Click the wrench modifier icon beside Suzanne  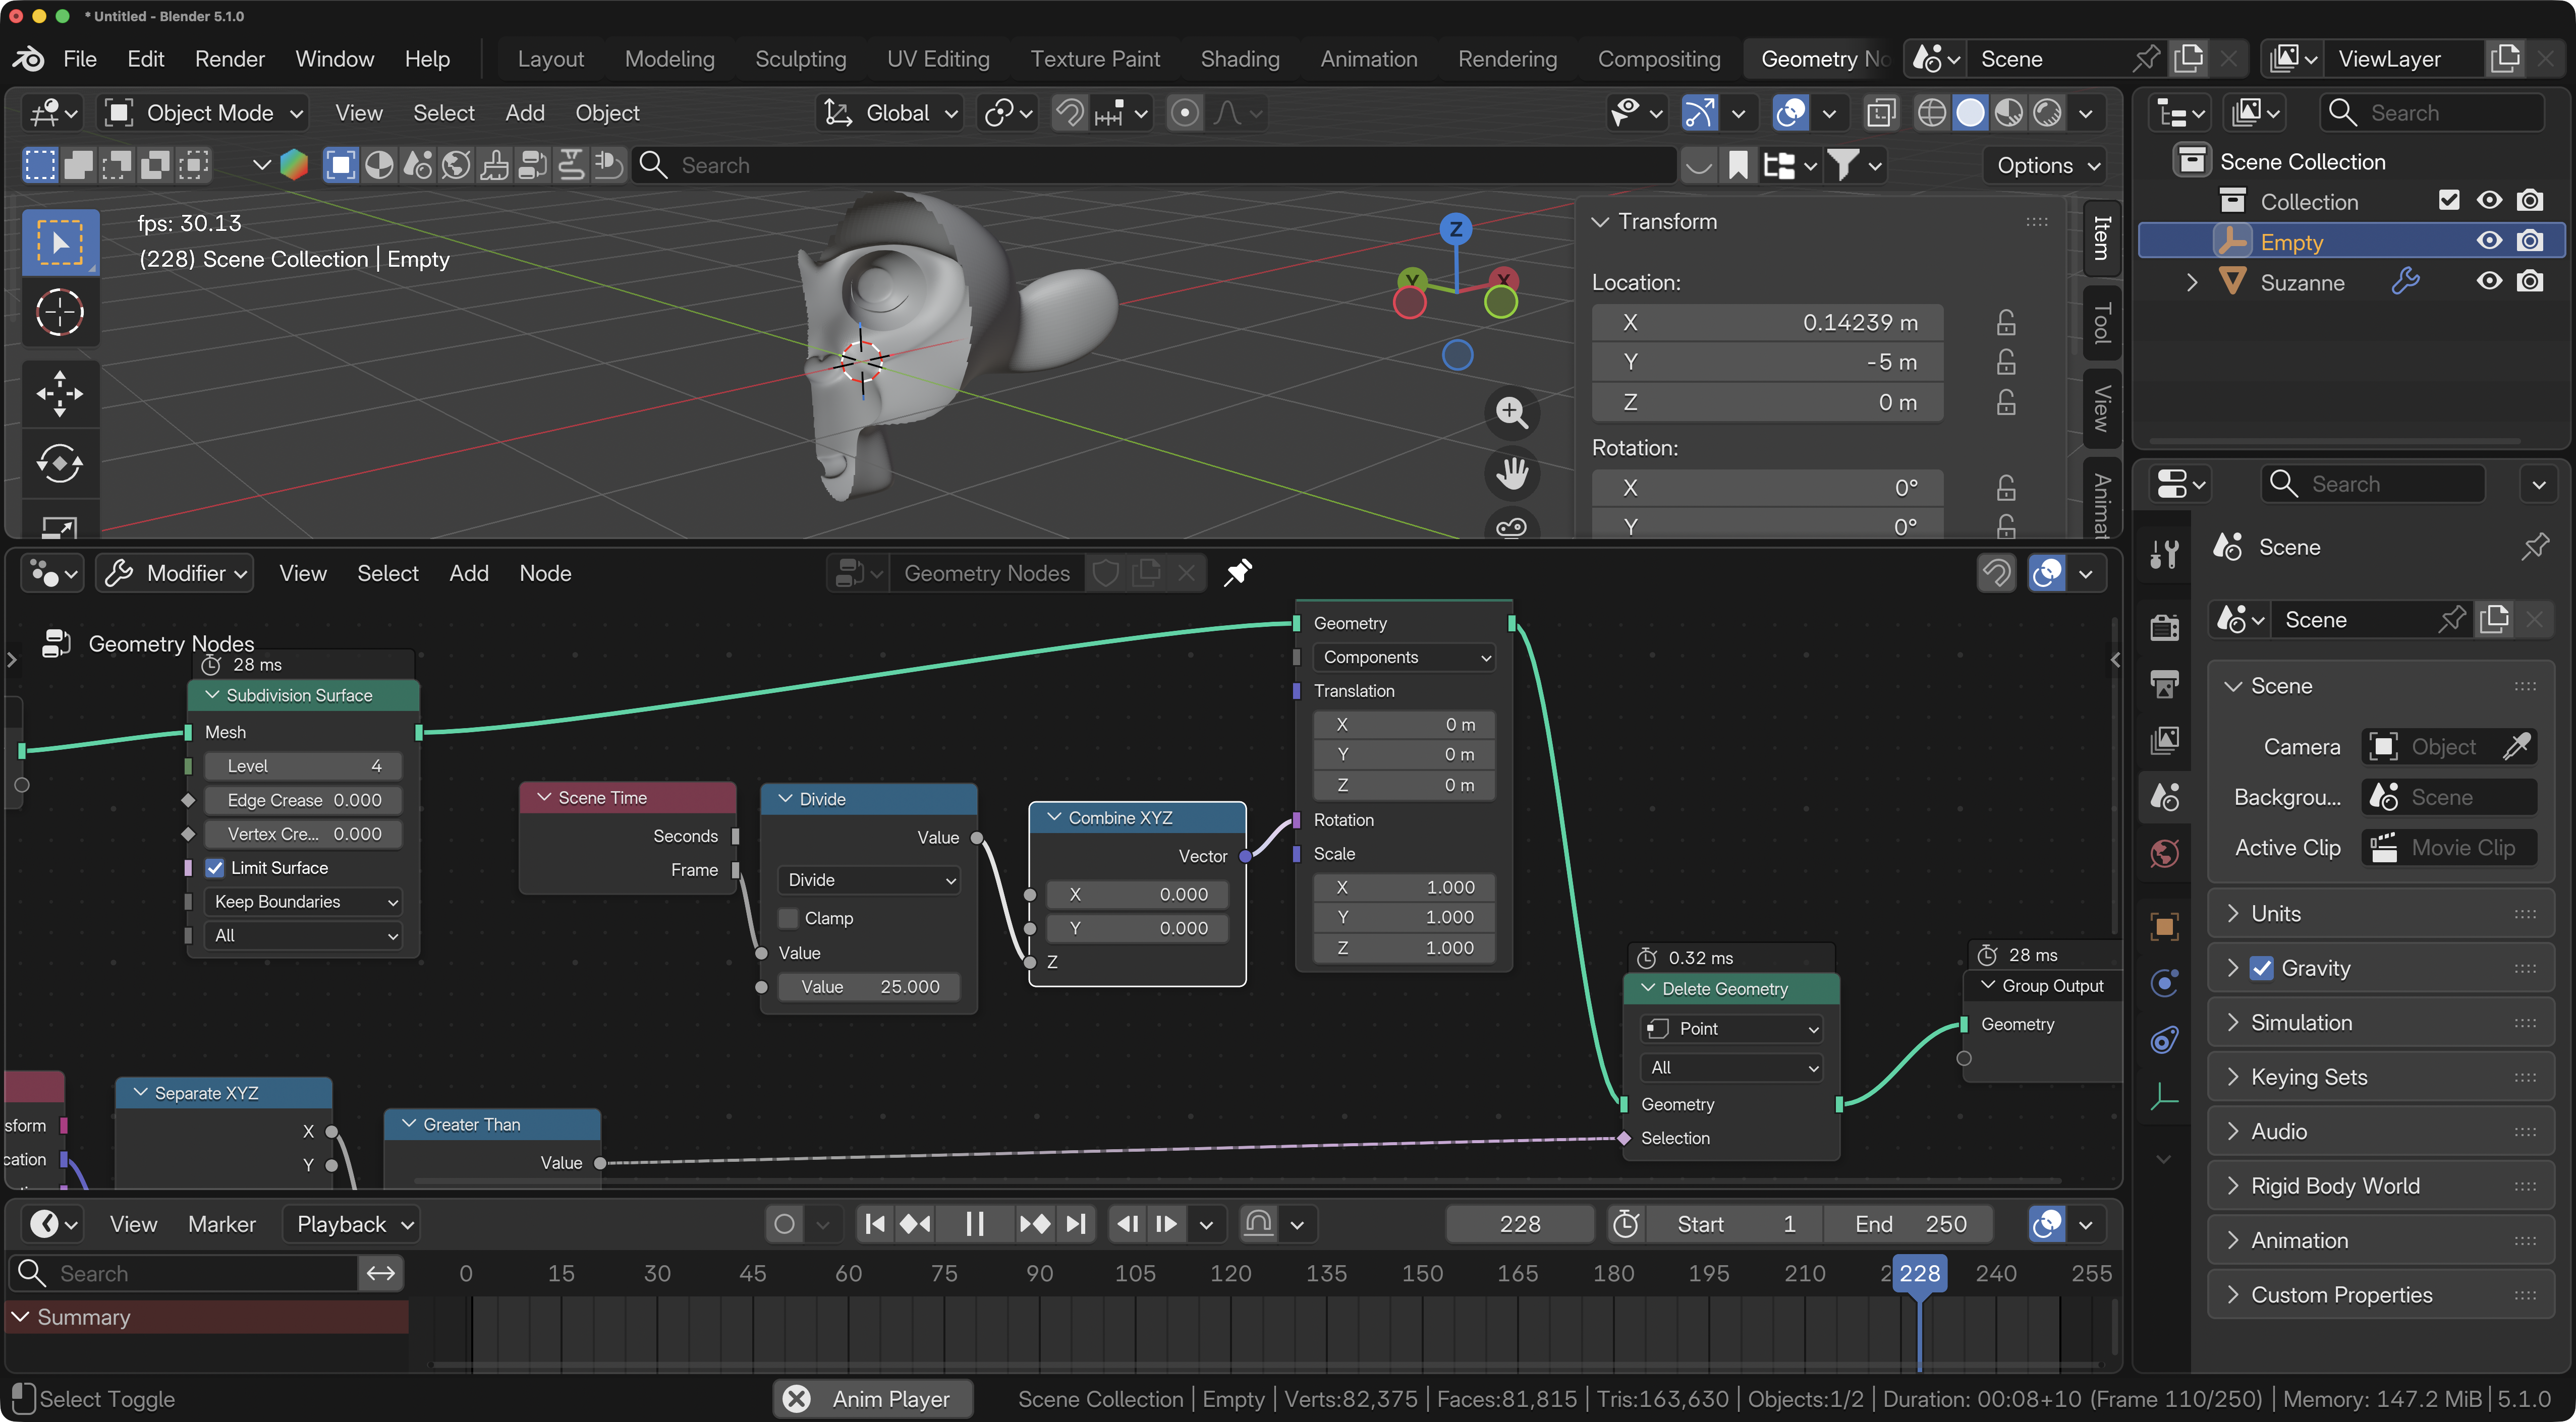(2405, 283)
